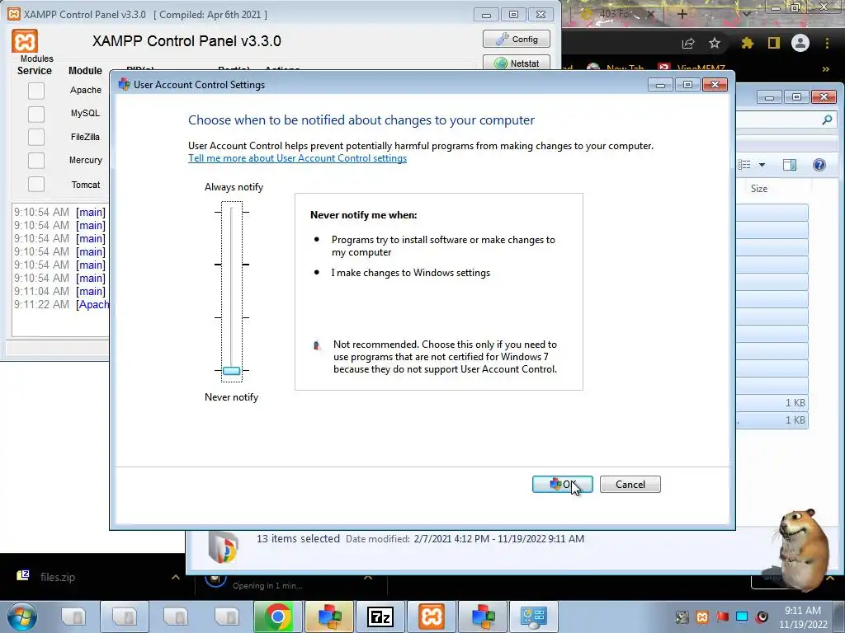
Task: Click the XAMPP logo in the control panel
Action: (x=25, y=41)
